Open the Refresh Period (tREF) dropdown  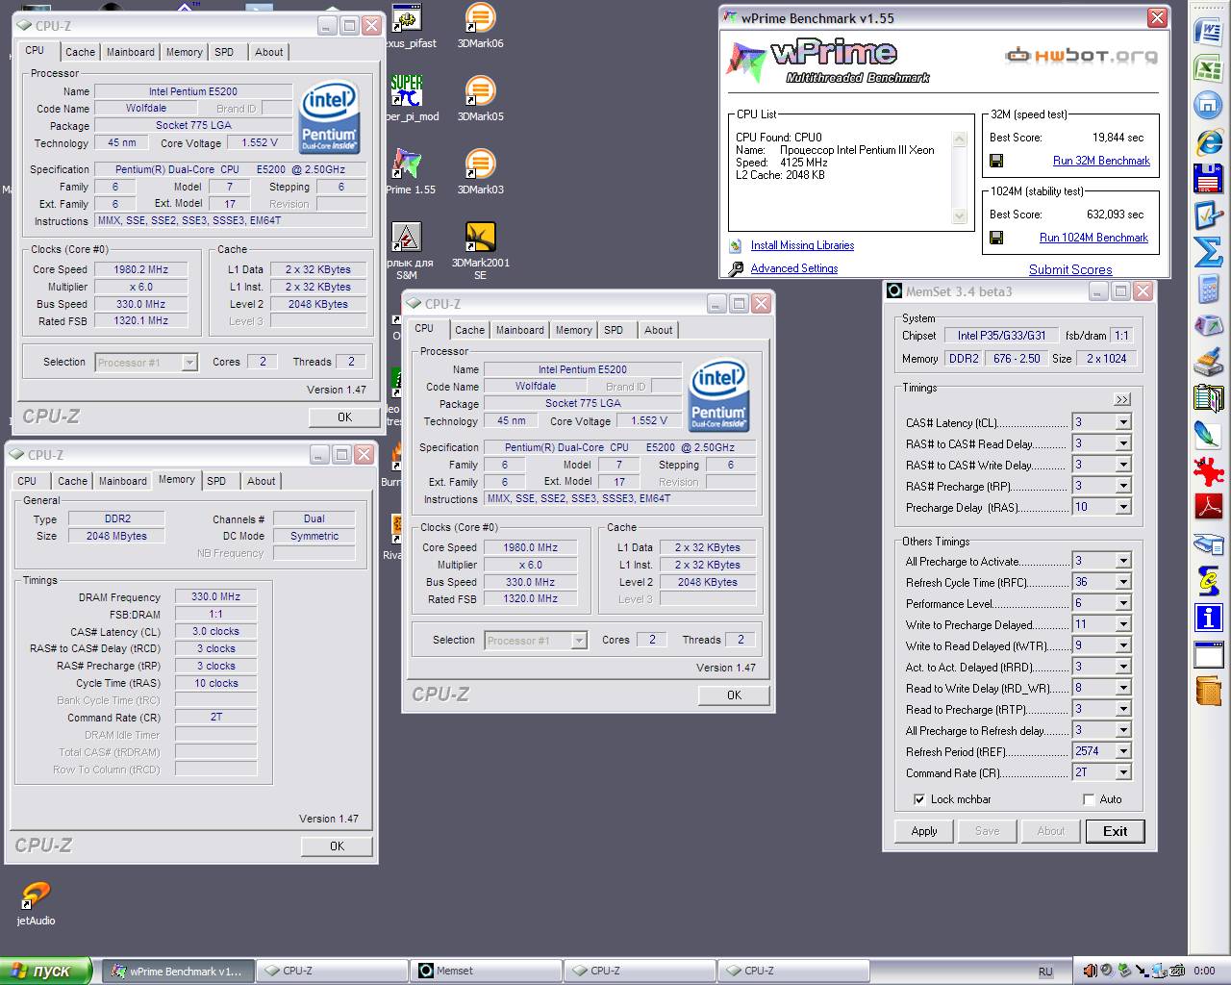1122,751
